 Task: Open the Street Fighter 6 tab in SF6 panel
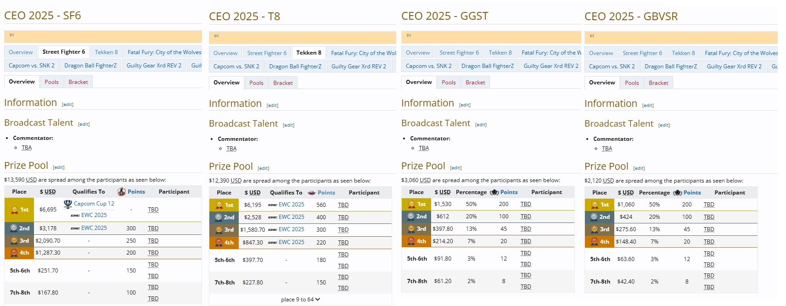64,52
